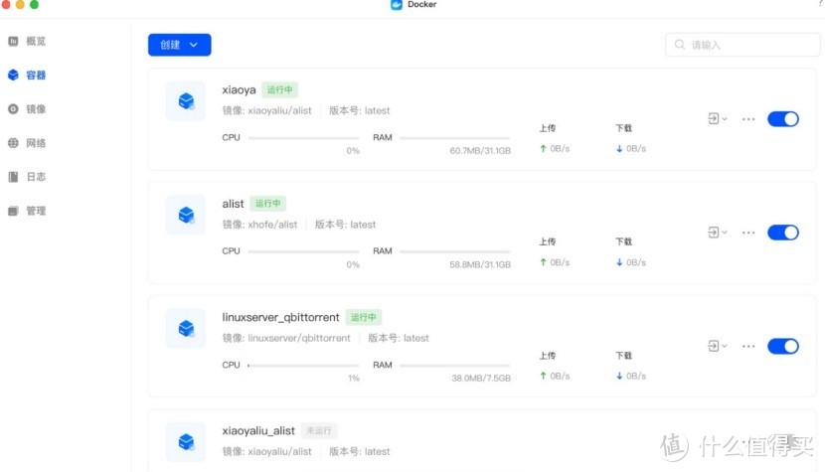Click the 镜像 disc sidebar icon

[x=13, y=109]
